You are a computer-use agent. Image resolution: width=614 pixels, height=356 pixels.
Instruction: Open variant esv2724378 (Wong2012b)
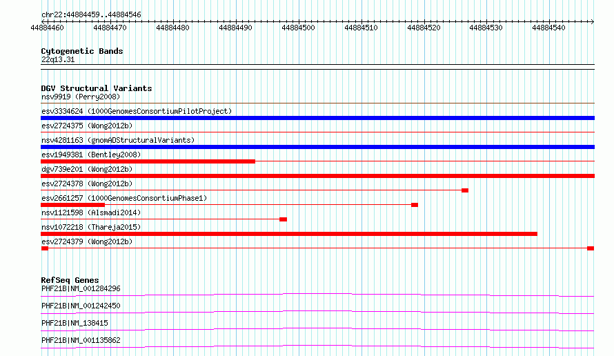tap(87, 184)
